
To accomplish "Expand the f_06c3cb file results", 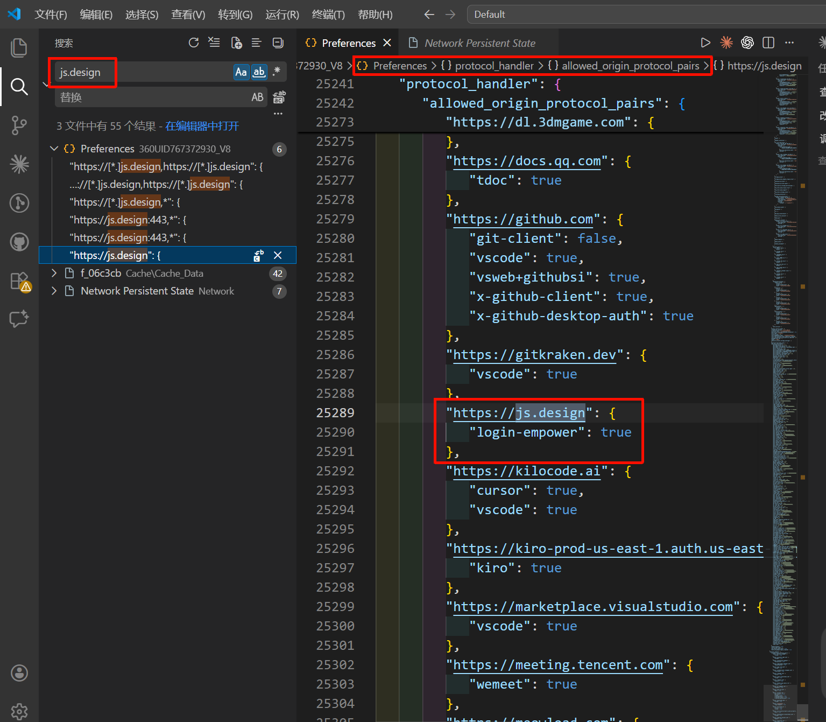I will point(54,273).
